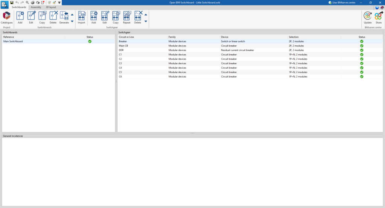The height and width of the screenshot is (208, 385).
Task: Switch to the Switchboards tab
Action: click(19, 7)
